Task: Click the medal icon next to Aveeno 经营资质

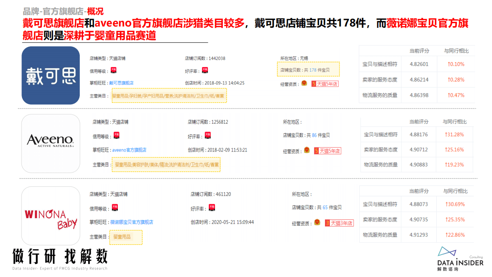Action: [x=306, y=150]
